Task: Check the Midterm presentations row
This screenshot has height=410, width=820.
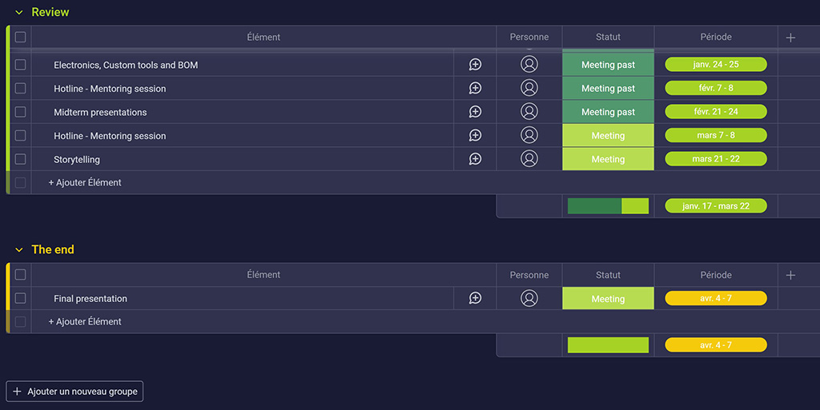Action: tap(20, 112)
